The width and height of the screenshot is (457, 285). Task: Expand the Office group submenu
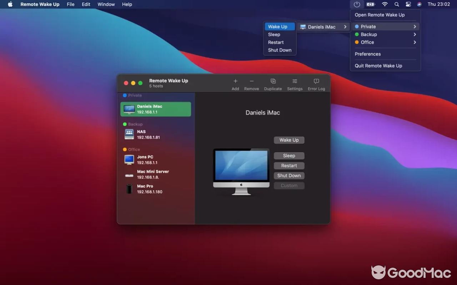(x=414, y=42)
